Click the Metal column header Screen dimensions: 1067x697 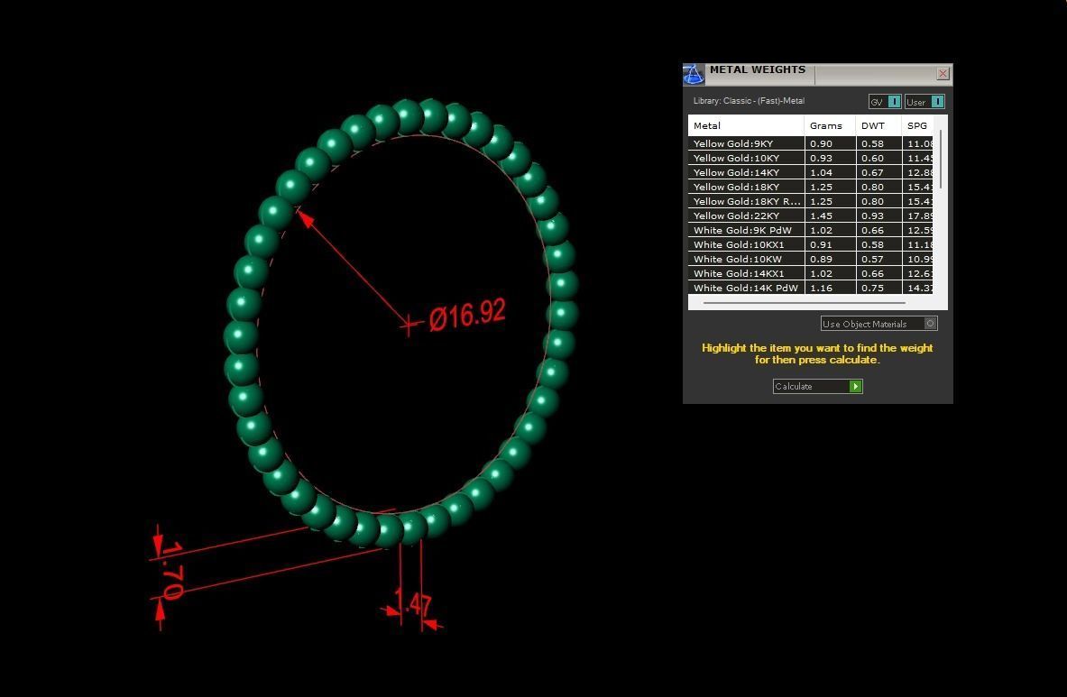746,126
